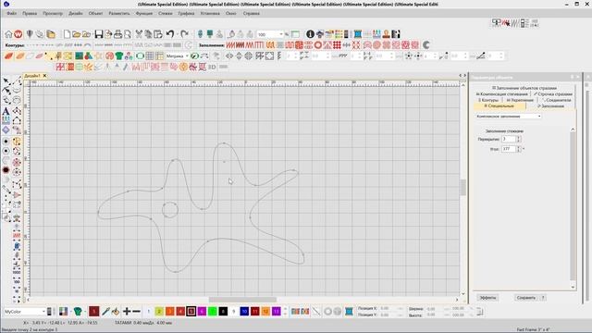Increase the Угол value stepper

518,147
